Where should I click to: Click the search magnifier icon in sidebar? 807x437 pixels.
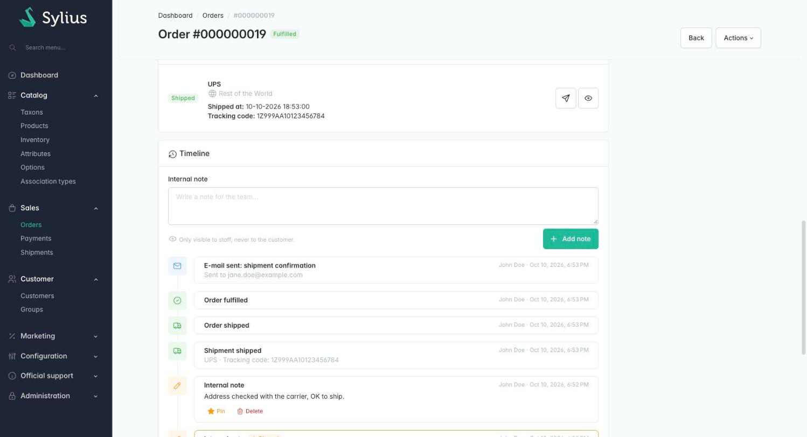click(12, 48)
